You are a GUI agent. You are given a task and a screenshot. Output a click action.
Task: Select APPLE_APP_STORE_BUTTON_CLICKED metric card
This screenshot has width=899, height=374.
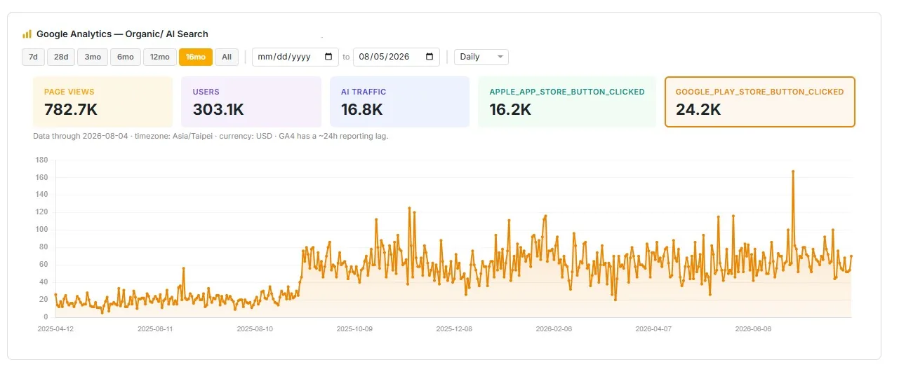click(567, 102)
